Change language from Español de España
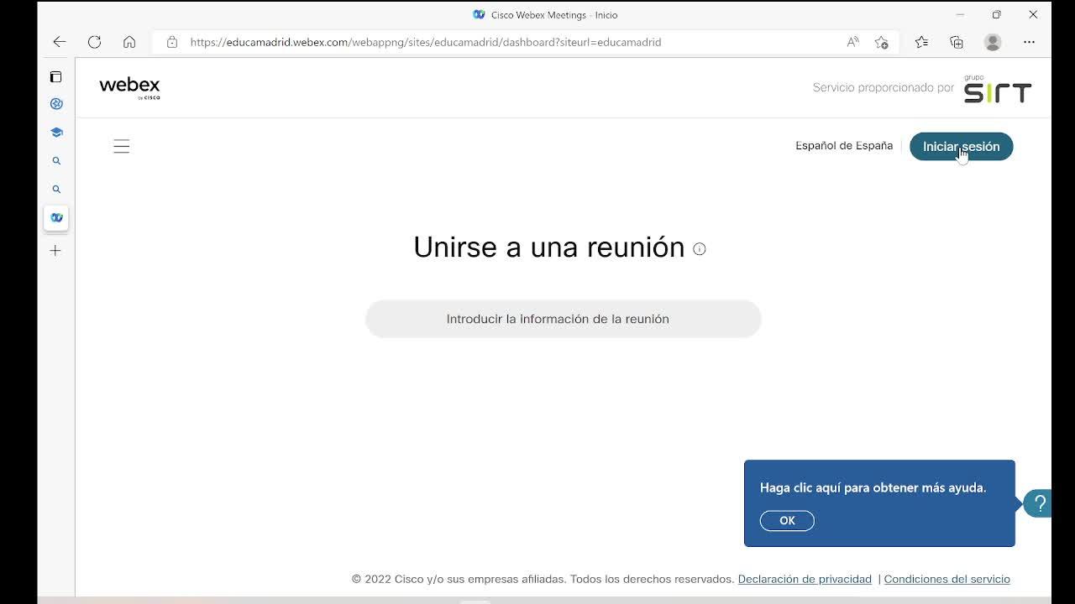Screen dimensions: 1075x604 (844, 146)
